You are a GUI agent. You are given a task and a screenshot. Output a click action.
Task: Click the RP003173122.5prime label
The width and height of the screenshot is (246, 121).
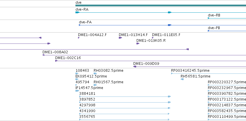(227, 99)
